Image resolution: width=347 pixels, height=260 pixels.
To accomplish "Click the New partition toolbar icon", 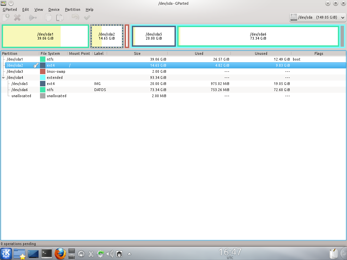I will tap(6, 17).
